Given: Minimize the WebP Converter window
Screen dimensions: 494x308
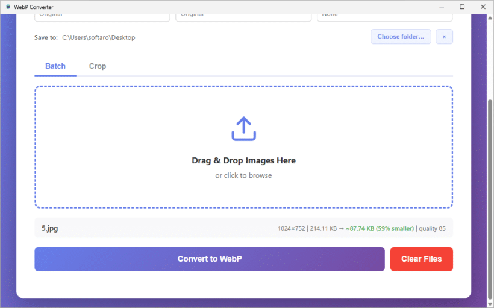Looking at the screenshot, I should pyautogui.click(x=442, y=7).
